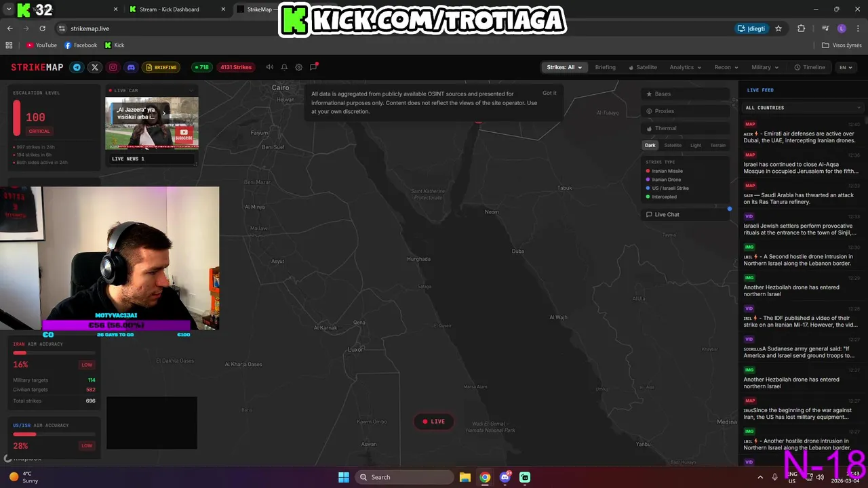Toggle US / Israeli Strike type
Viewport: 868px width, 488px height.
tap(667, 188)
